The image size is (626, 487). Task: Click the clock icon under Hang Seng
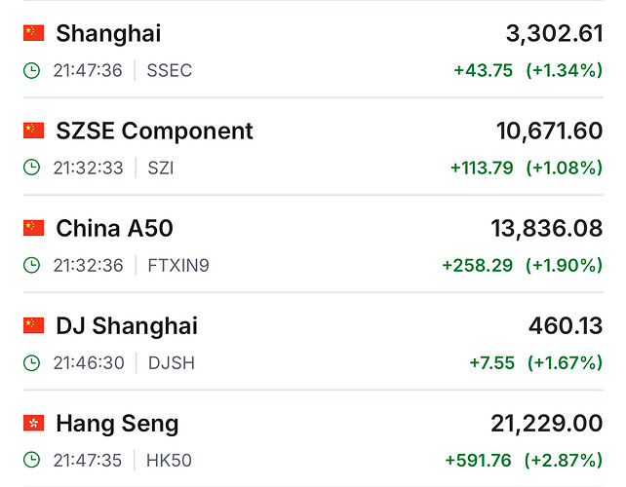pyautogui.click(x=32, y=460)
